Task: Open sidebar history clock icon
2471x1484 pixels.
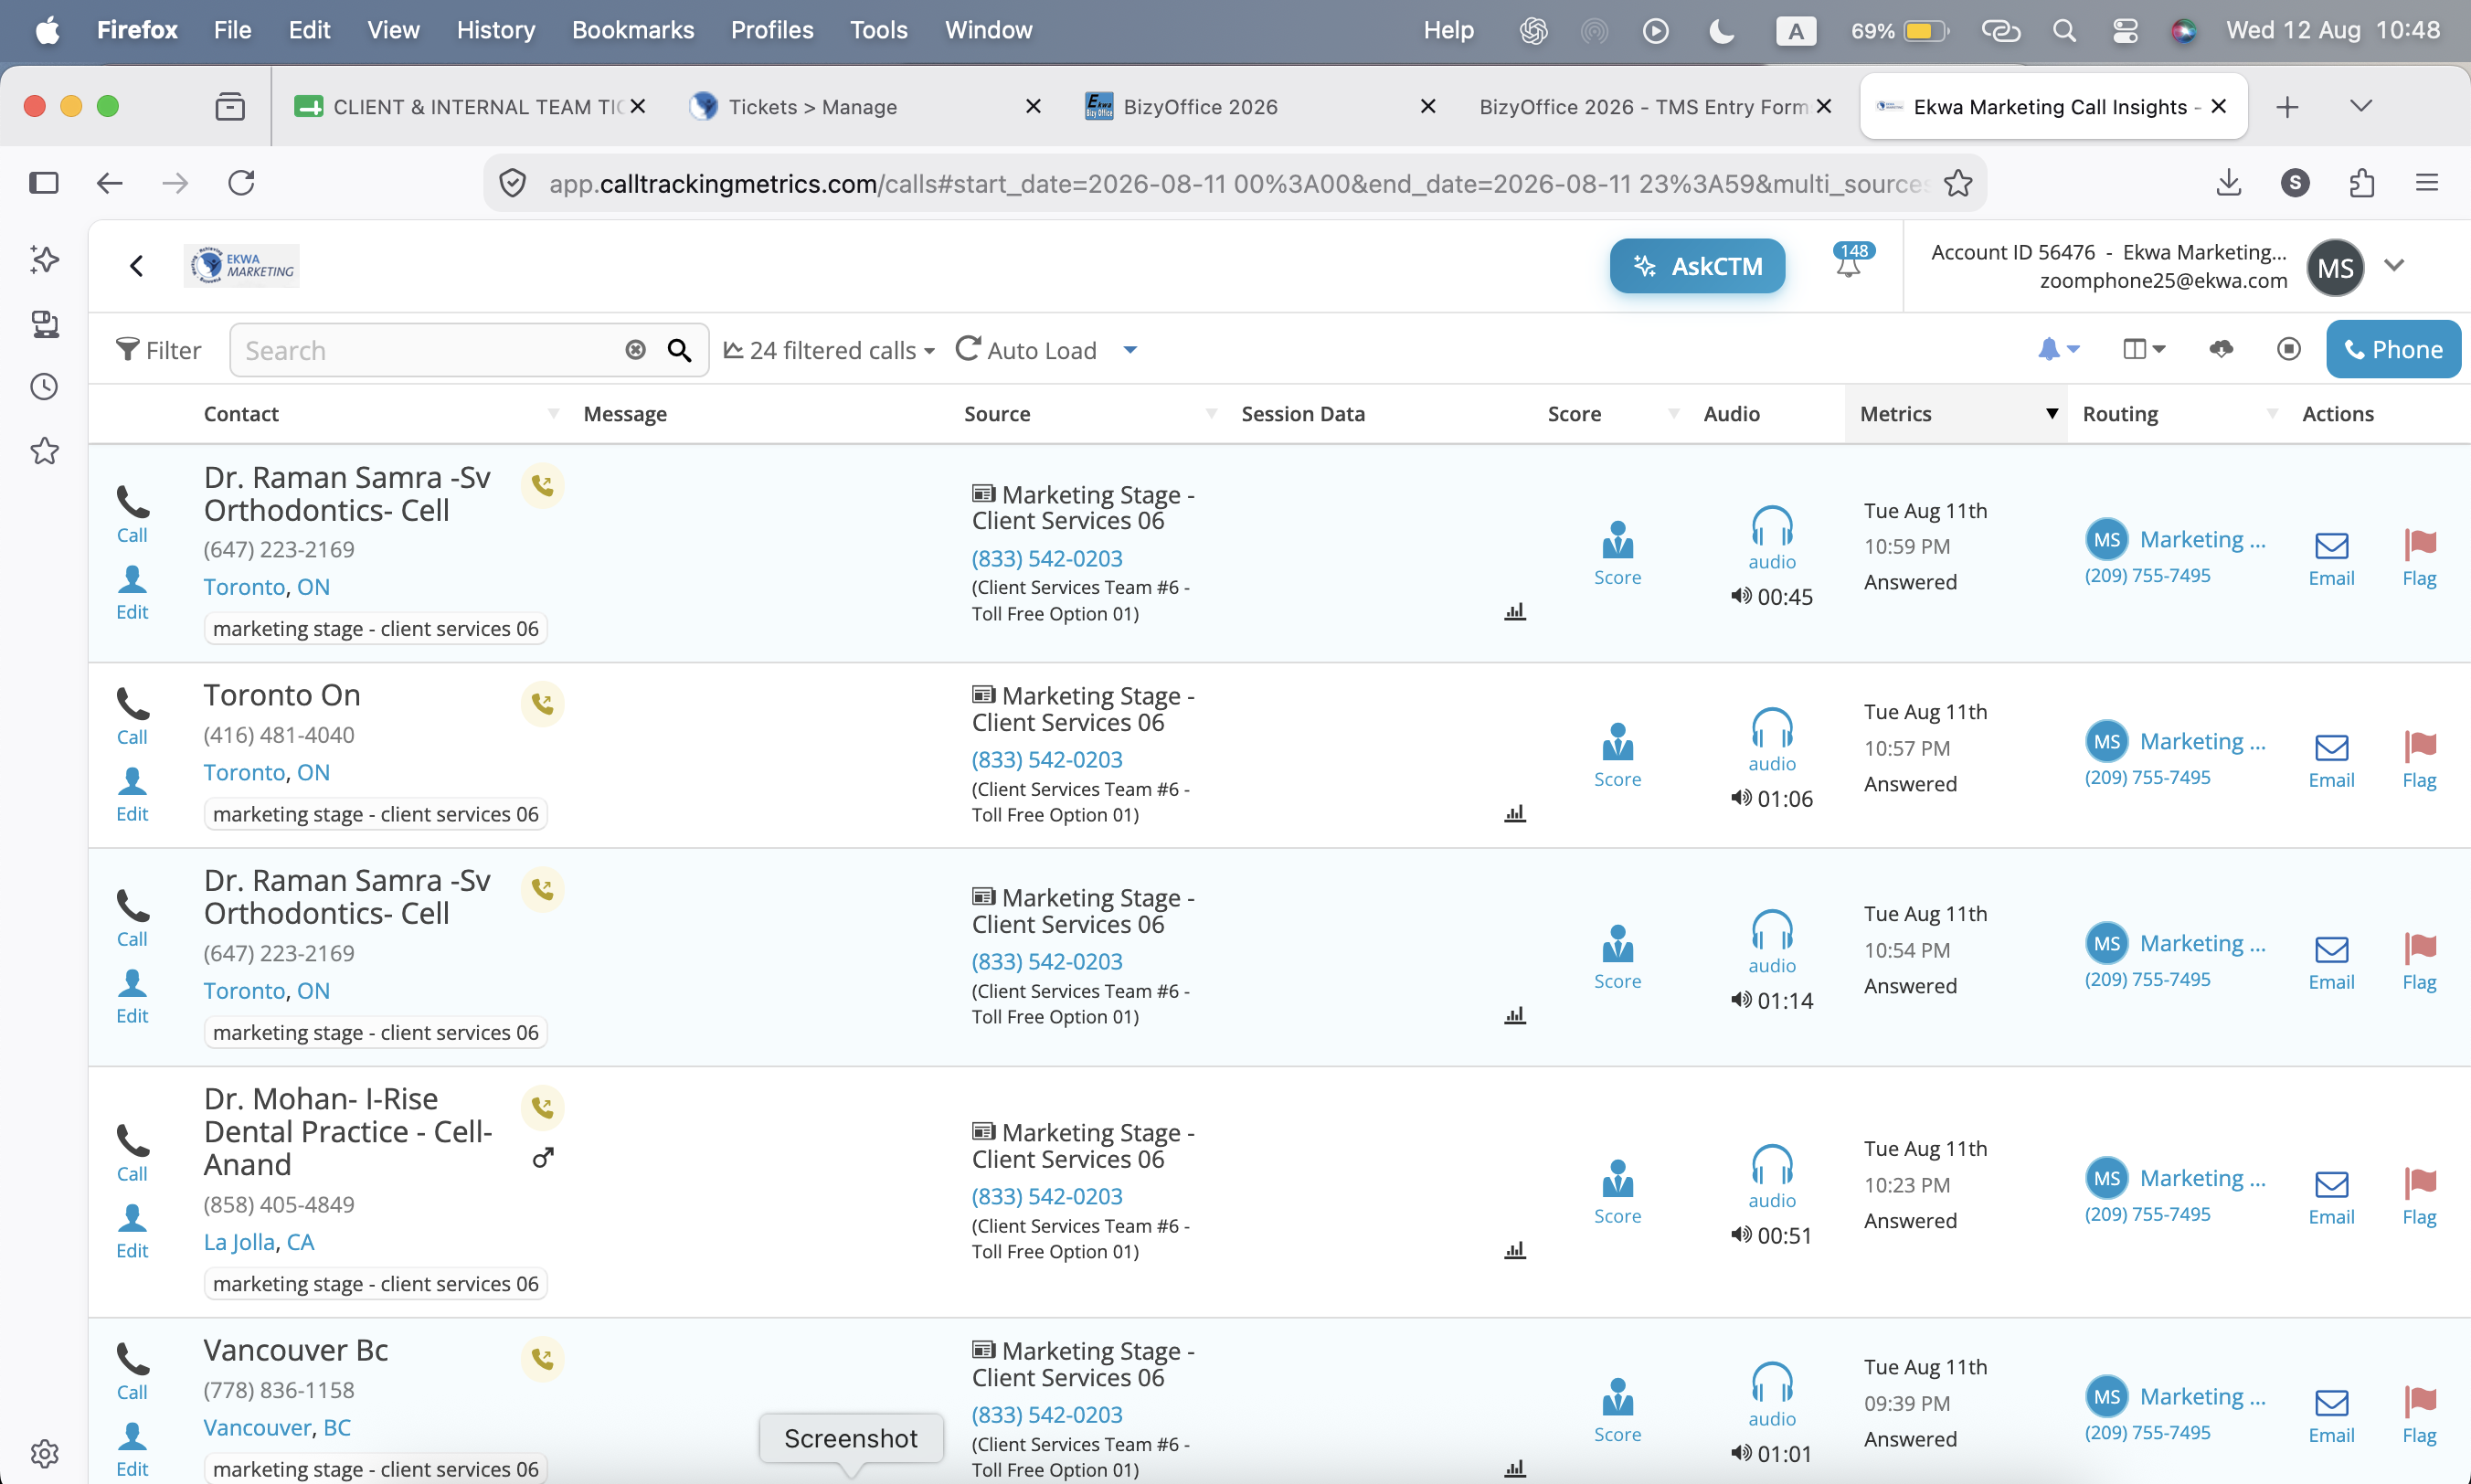Action: click(44, 387)
